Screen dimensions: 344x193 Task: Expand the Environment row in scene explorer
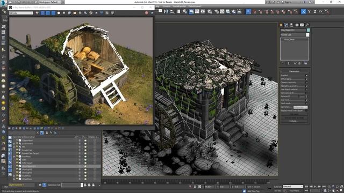point(15,144)
